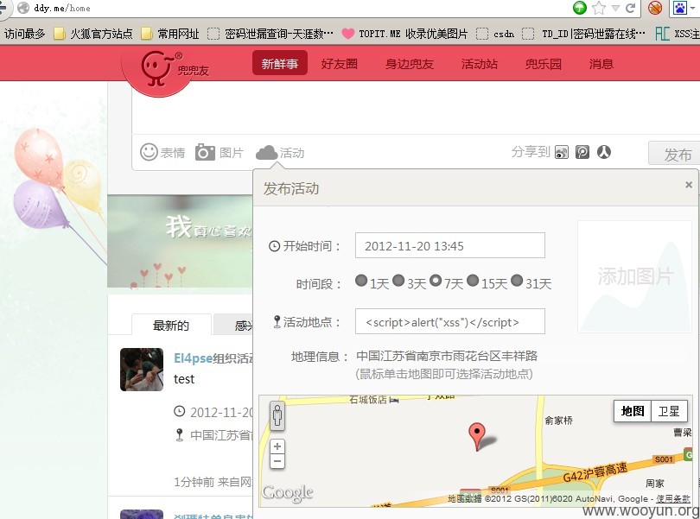Share to the second 分享到 network icon
The image size is (700, 519).
pos(582,153)
